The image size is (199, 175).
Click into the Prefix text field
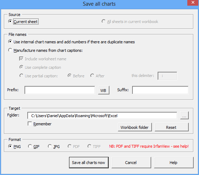click(x=59, y=90)
